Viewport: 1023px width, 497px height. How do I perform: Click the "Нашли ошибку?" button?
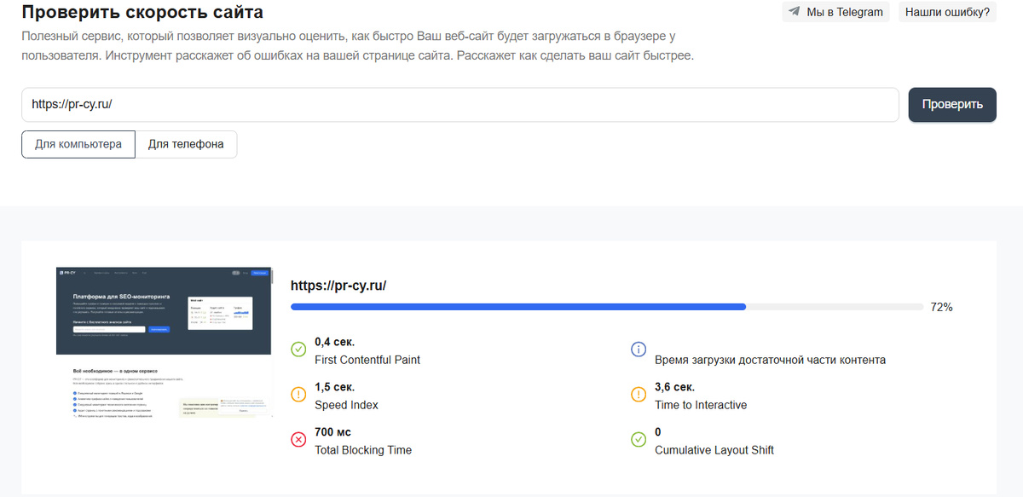coord(947,12)
